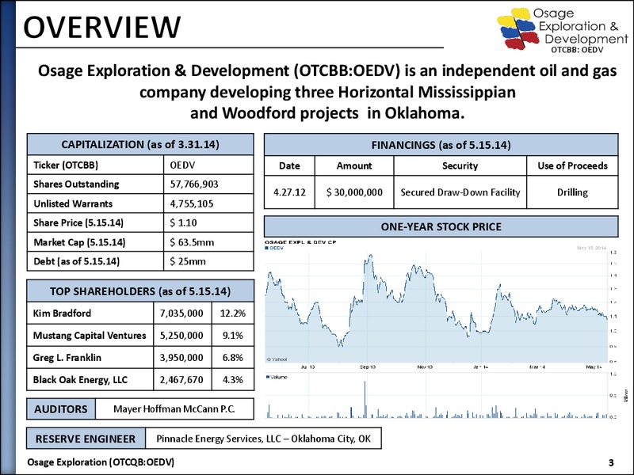634x475 pixels.
Task: Select the Greg L. Franklin name
Action: [x=67, y=358]
